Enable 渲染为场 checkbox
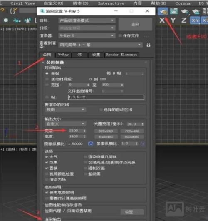 click(47, 180)
